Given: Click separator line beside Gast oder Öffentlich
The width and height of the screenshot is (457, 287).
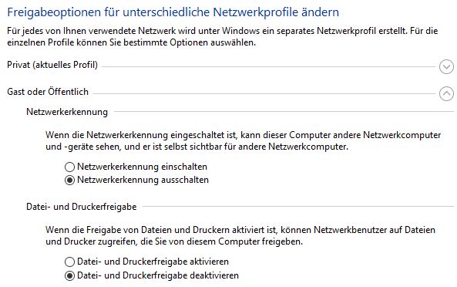Looking at the screenshot, I should (264, 93).
